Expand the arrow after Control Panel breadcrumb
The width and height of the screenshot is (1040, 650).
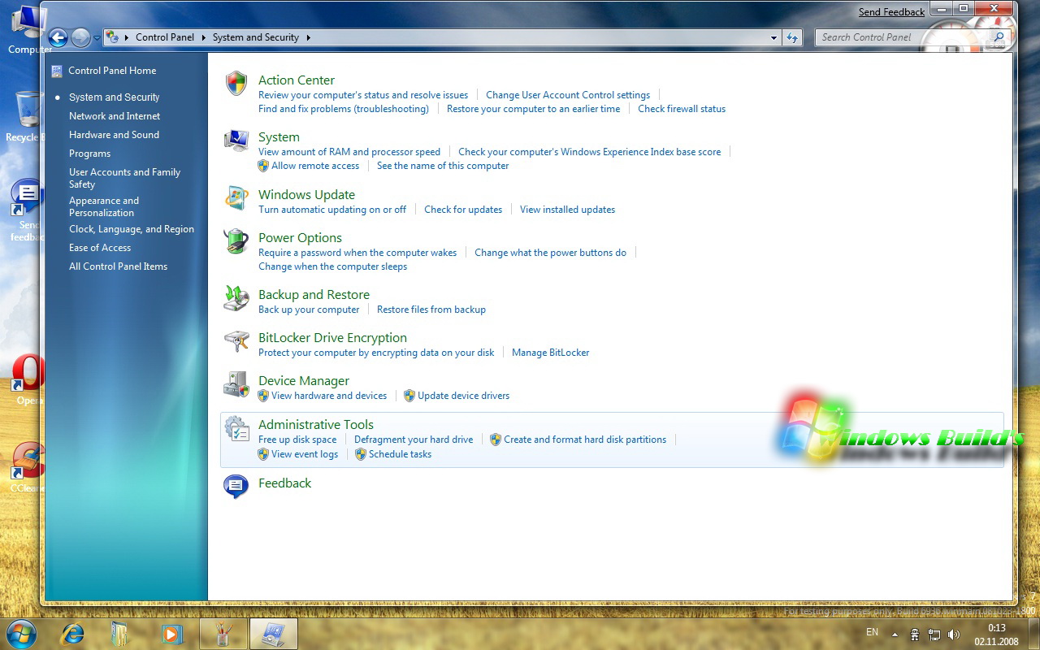(203, 37)
